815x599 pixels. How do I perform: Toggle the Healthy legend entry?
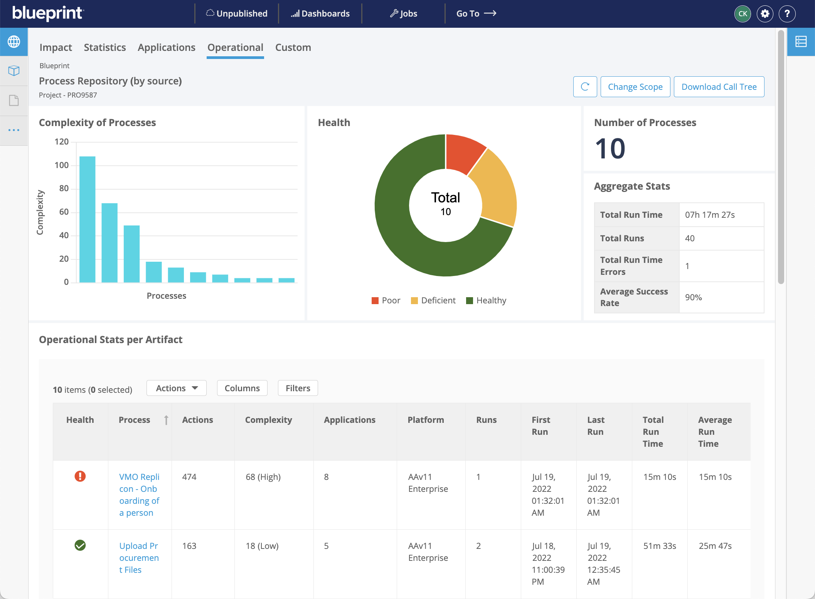tap(486, 300)
